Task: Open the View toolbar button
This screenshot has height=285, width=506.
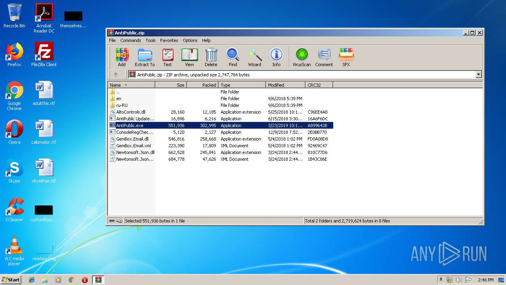Action: tap(189, 57)
